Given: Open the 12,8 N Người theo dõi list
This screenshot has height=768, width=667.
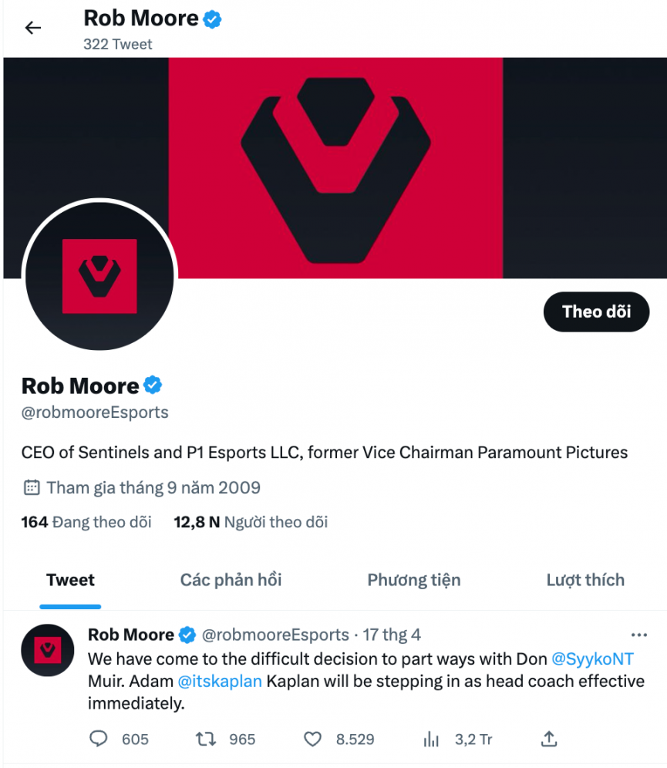Looking at the screenshot, I should click(x=251, y=522).
